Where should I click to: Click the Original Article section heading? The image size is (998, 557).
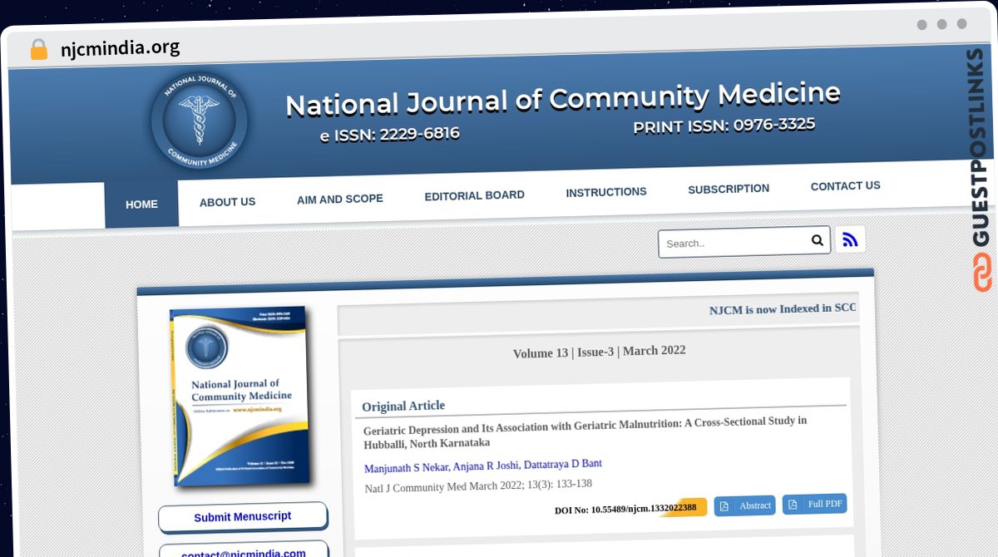(403, 406)
